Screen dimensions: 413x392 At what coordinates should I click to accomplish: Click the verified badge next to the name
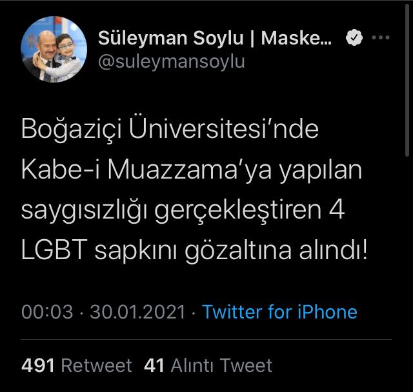click(354, 38)
